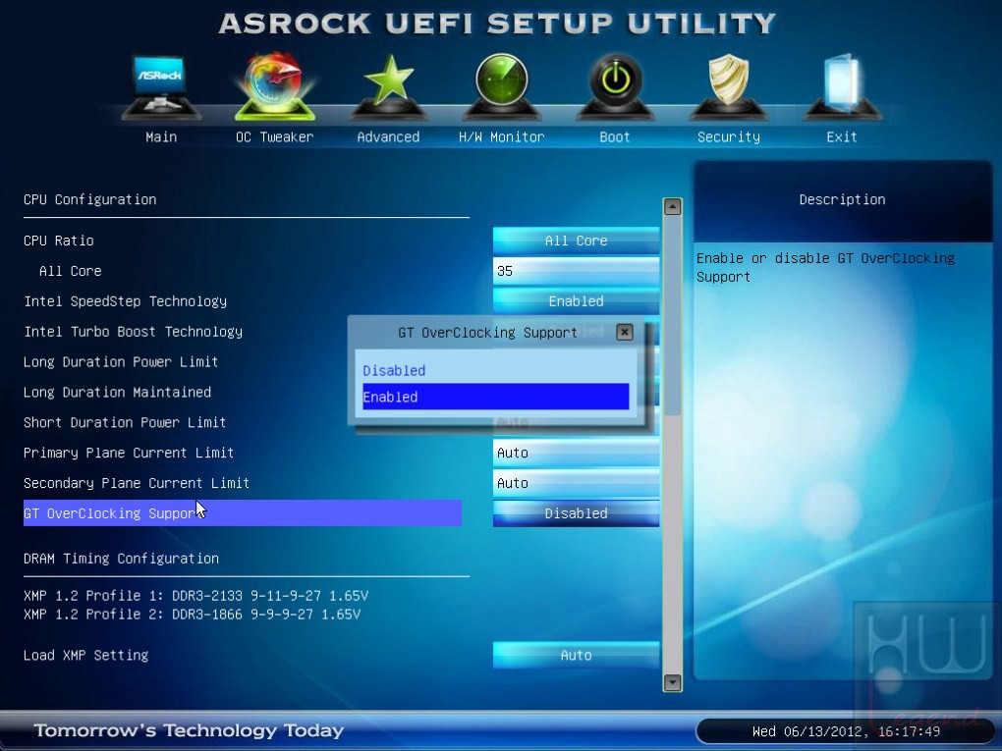
Task: Select Secondary Plane Current Limit row
Action: (x=137, y=483)
